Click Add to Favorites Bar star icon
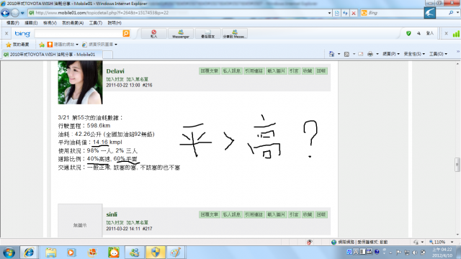 tap(42, 45)
